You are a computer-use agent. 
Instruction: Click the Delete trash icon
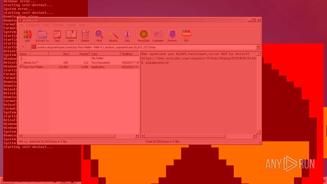click(x=85, y=36)
